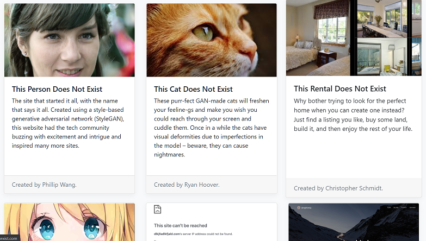Screen dimensions: 426x241
Task: Click the rental 'perfect home' description text
Action: click(x=353, y=115)
